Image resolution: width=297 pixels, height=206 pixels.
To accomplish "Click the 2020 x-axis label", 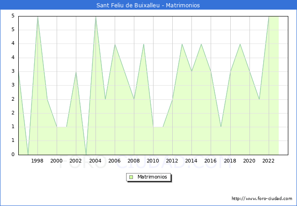I will tap(249, 161).
